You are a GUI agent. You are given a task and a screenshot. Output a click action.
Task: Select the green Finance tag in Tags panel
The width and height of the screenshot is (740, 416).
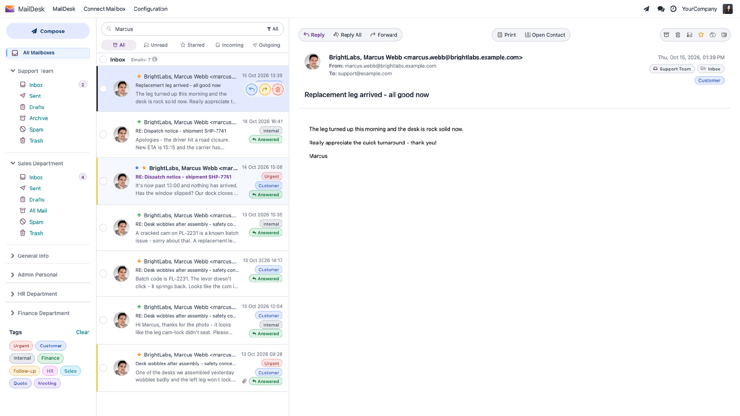(50, 358)
